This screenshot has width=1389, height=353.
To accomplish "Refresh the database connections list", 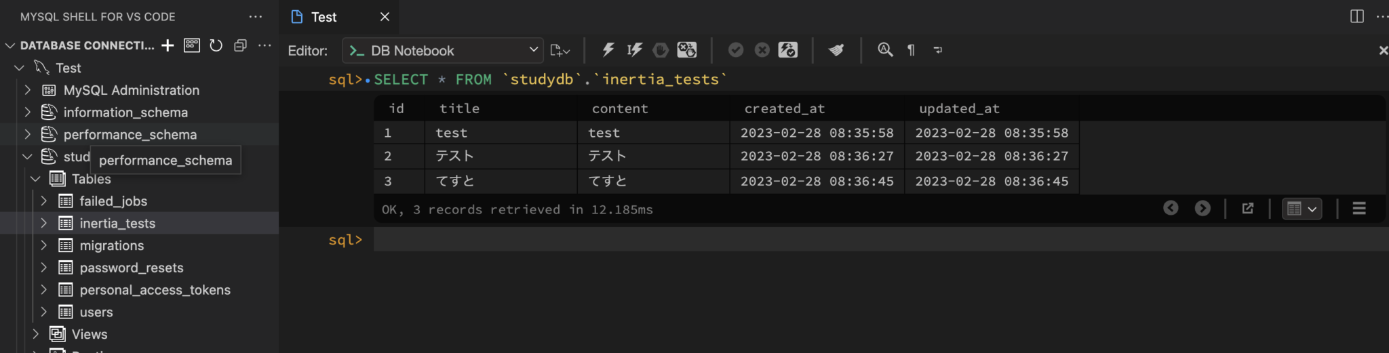I will point(216,45).
